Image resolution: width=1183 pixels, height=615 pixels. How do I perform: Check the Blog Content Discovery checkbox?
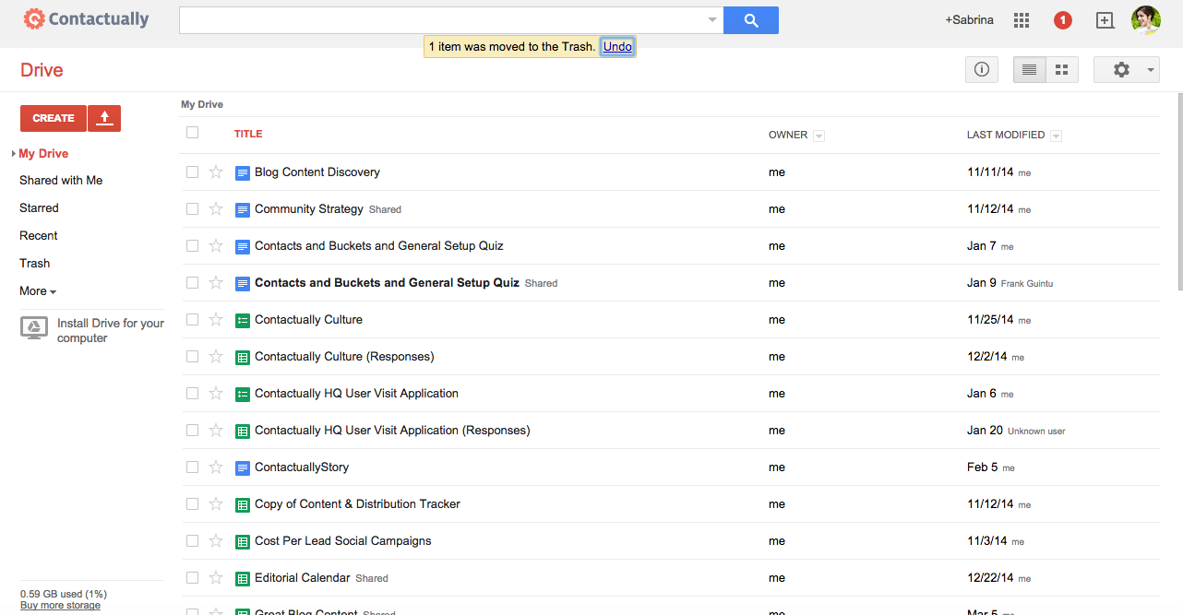[192, 171]
